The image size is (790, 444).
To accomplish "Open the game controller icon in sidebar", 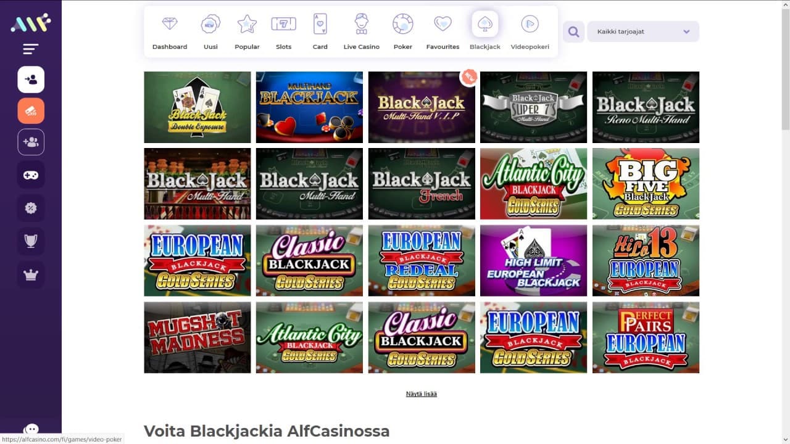I will tap(31, 175).
